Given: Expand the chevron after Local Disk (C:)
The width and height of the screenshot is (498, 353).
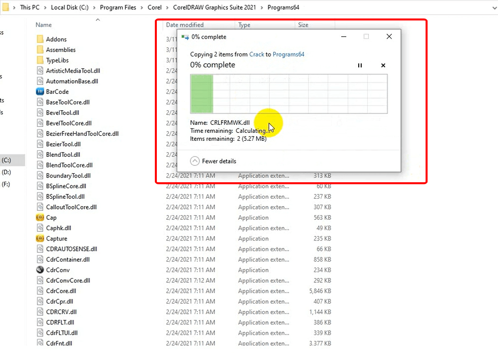Looking at the screenshot, I should [94, 7].
